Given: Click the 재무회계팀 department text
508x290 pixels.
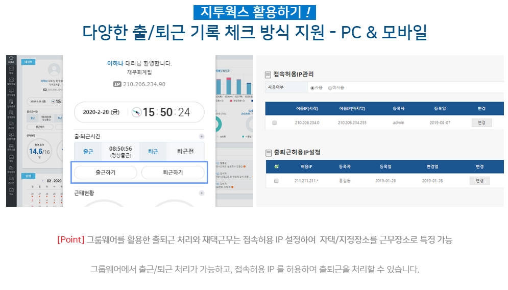Looking at the screenshot, I should pyautogui.click(x=139, y=72).
